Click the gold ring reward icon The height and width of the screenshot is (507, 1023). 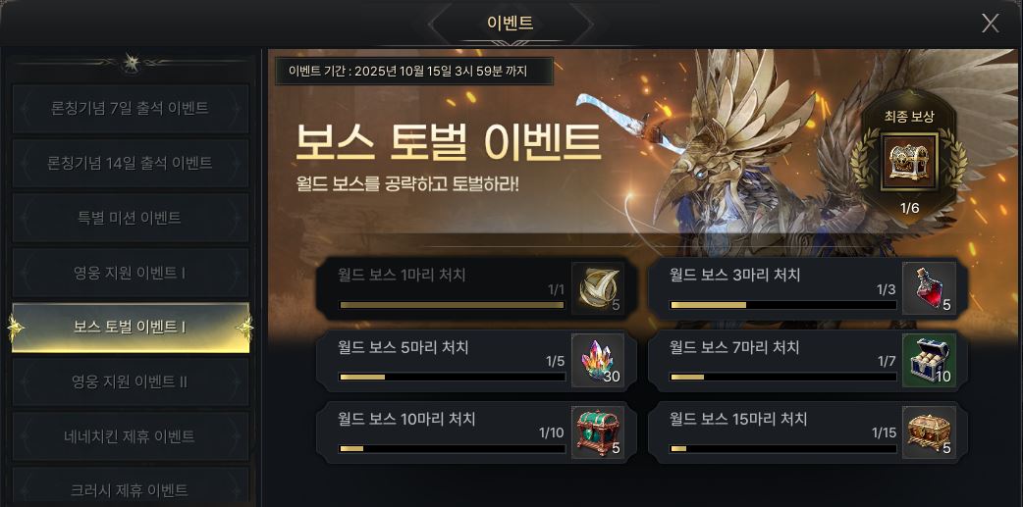(598, 288)
